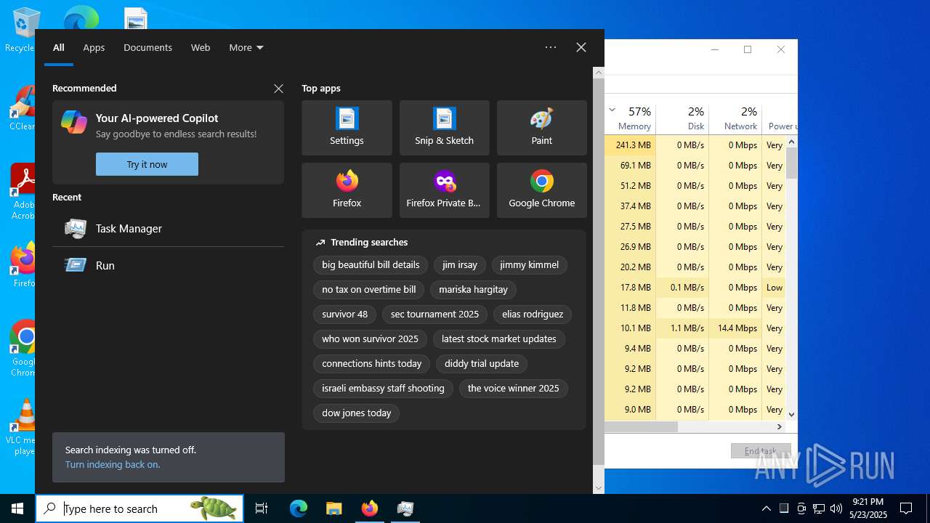930x523 pixels.
Task: Search trending 'who won survivor 2025'
Action: (x=370, y=339)
